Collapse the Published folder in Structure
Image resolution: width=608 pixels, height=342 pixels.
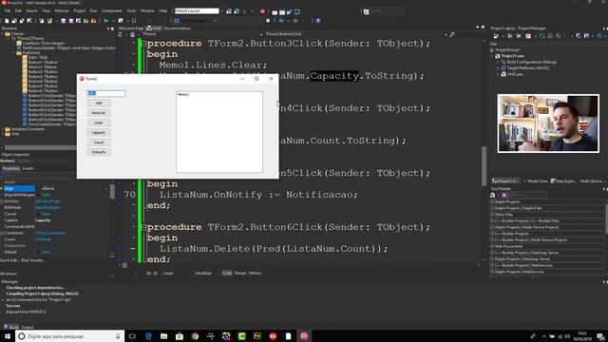[14, 53]
